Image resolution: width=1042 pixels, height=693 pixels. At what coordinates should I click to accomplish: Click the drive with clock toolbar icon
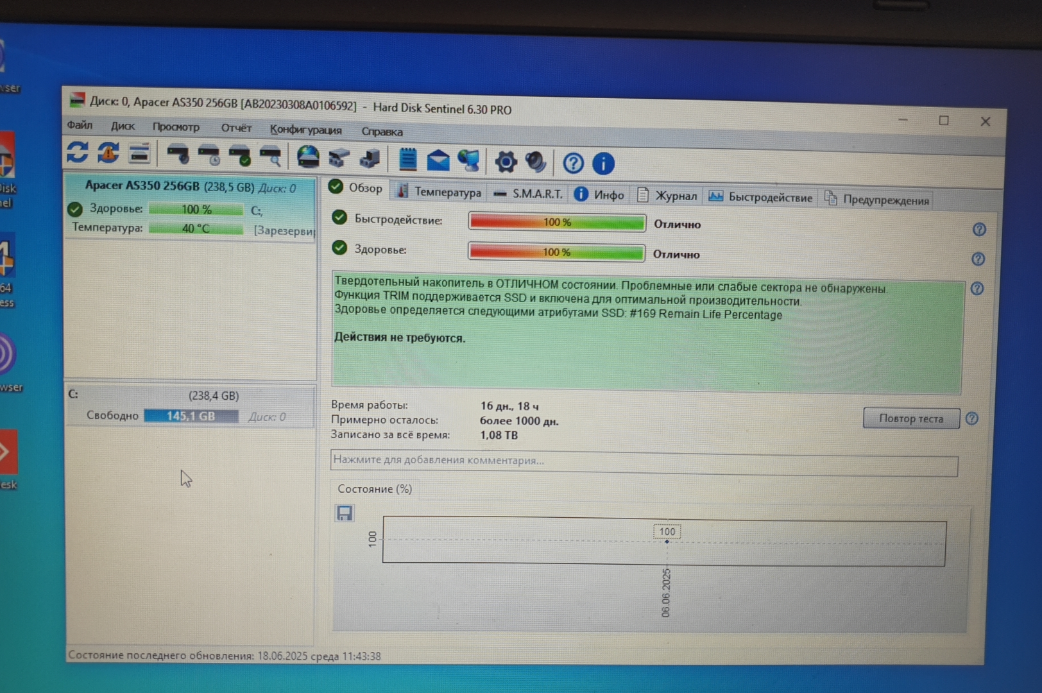(209, 155)
